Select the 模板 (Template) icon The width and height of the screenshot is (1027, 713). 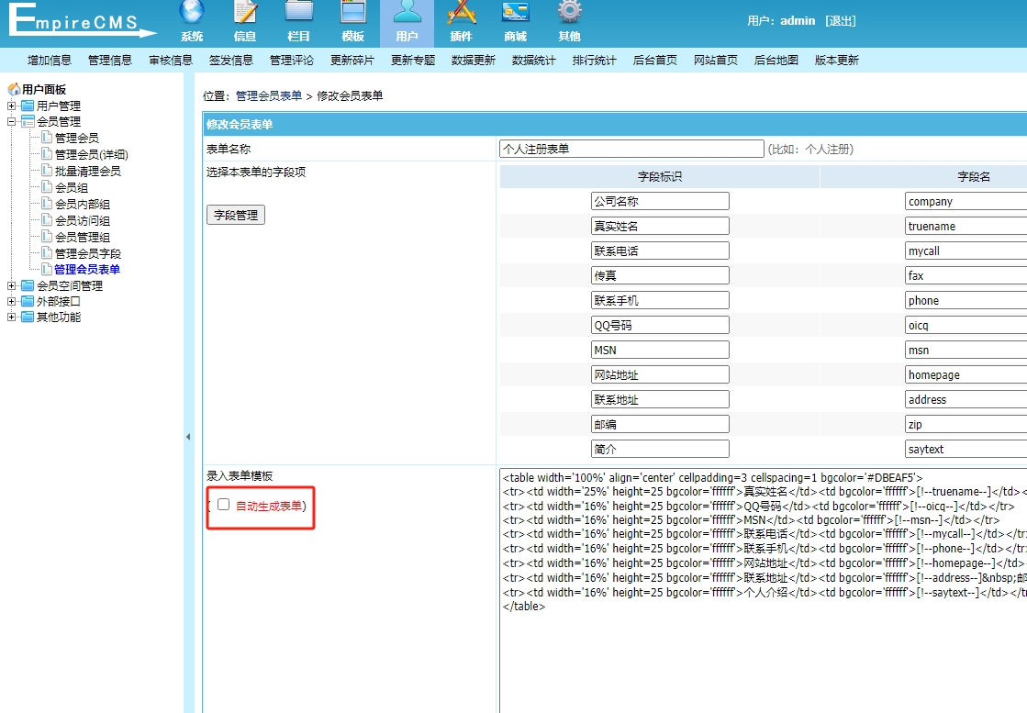click(x=352, y=20)
